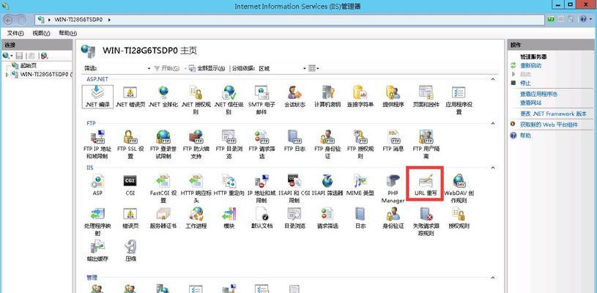
Task: Open the 筛选 filter dropdown
Action: coord(149,69)
